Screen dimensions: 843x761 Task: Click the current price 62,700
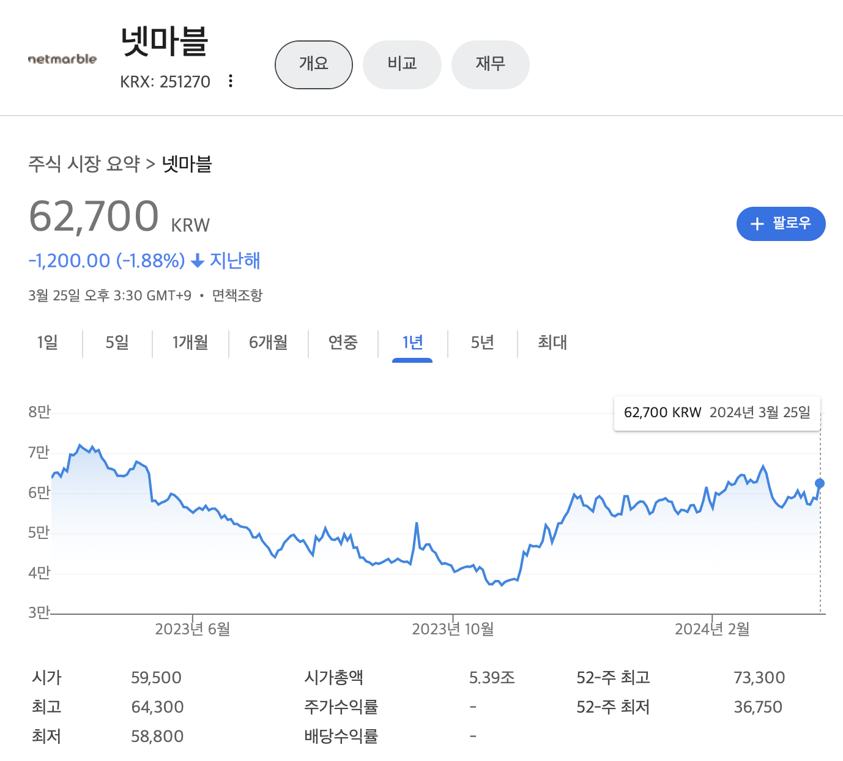pos(94,217)
